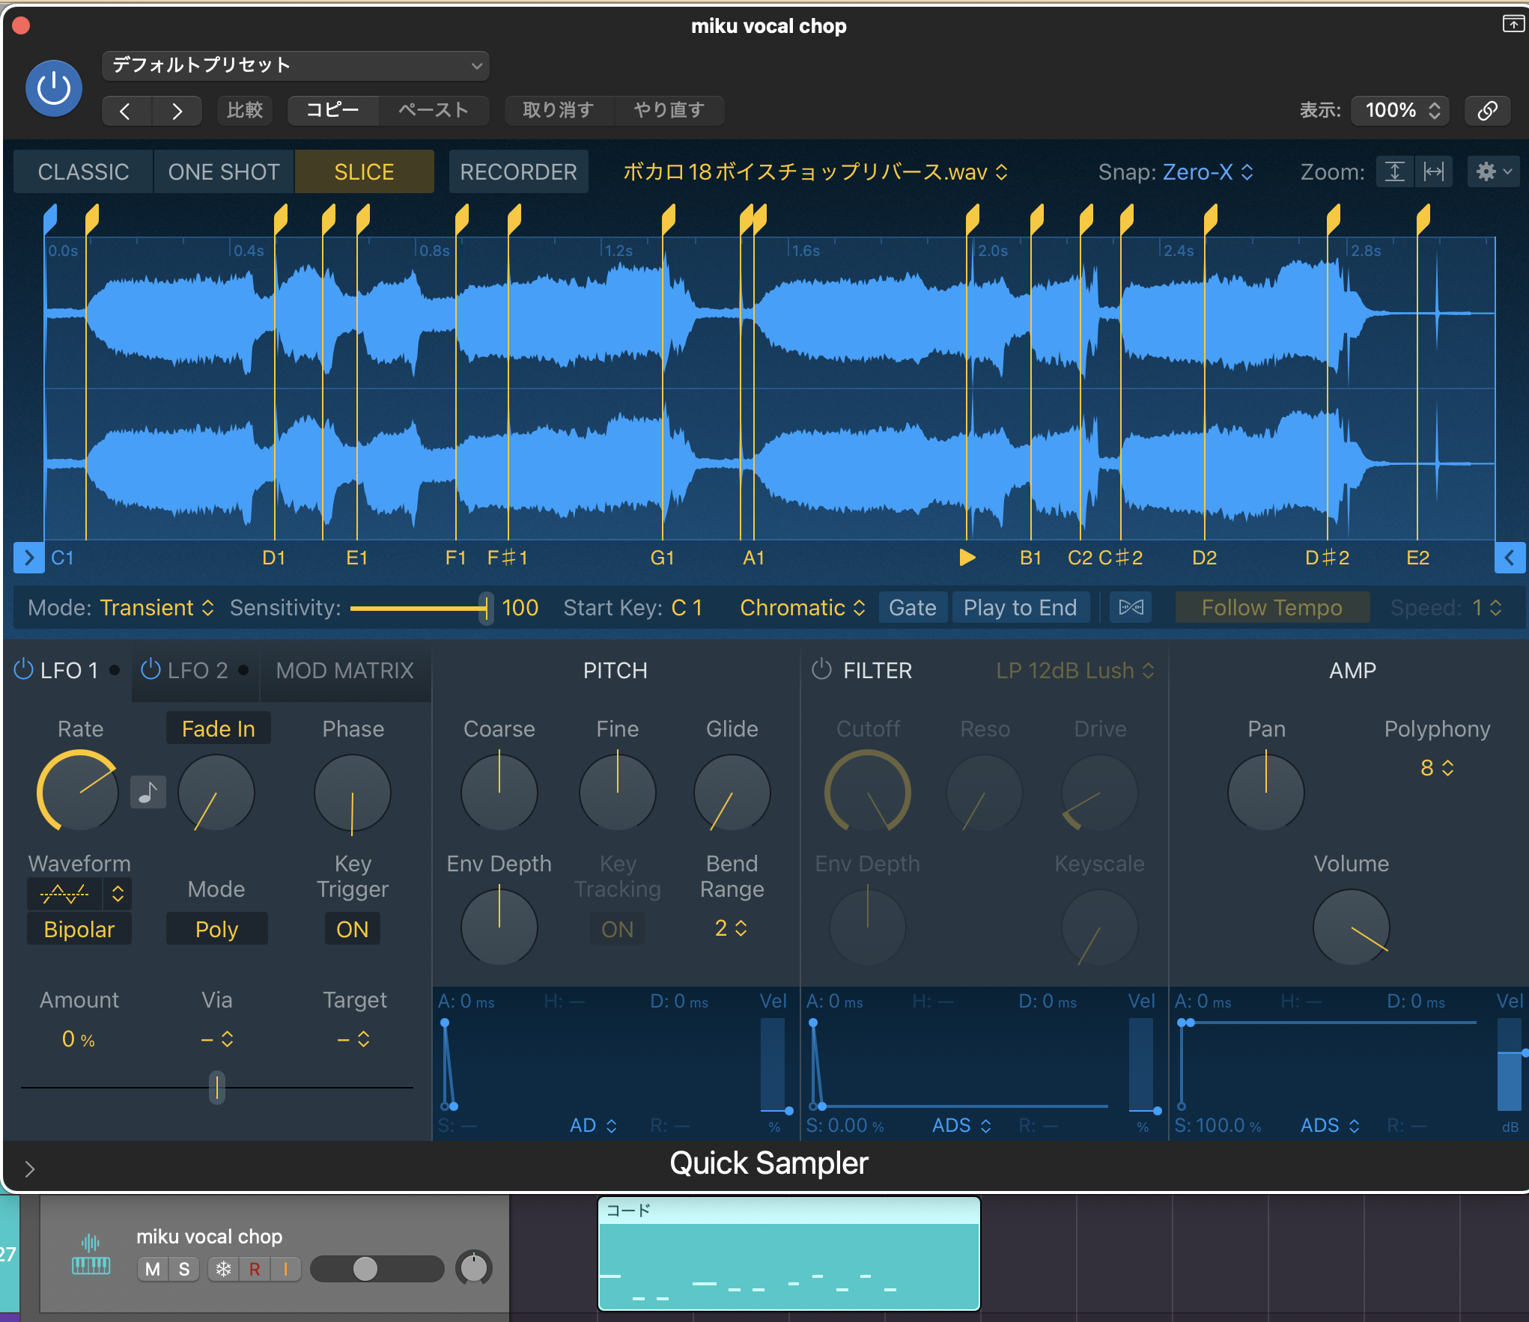This screenshot has height=1322, width=1529.
Task: Click waveform right edge arrow button
Action: [x=1510, y=558]
